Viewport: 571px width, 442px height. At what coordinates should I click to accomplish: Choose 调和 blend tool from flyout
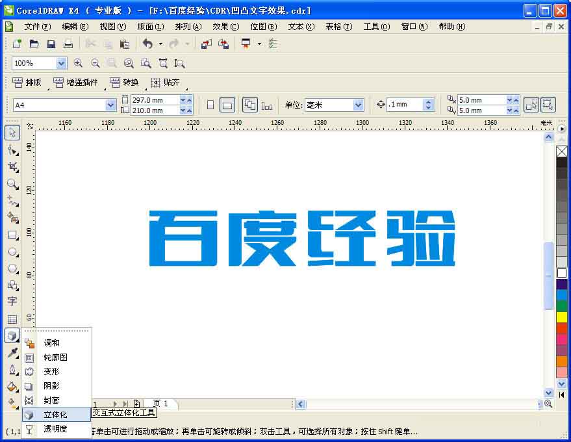(x=57, y=343)
